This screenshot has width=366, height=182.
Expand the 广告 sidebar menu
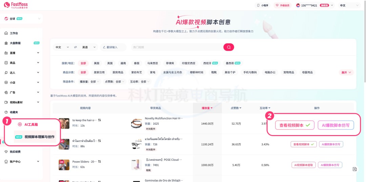(x=21, y=93)
